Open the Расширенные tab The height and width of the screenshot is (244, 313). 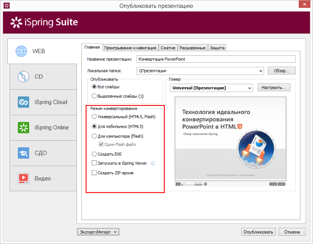pos(193,48)
